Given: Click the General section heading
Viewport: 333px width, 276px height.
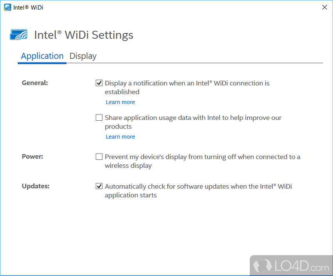Looking at the screenshot, I should pos(35,82).
